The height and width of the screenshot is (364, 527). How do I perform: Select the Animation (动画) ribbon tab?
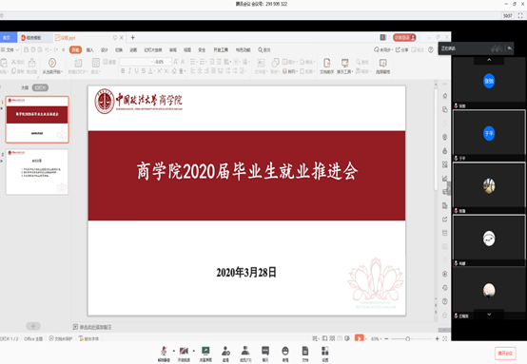point(133,49)
